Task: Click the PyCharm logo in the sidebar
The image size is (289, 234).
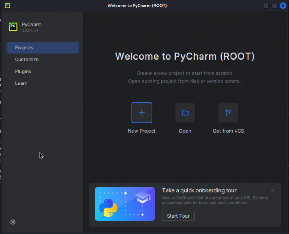Action: pyautogui.click(x=13, y=27)
